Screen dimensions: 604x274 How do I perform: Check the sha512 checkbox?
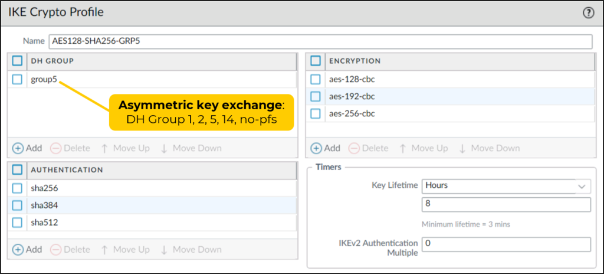pyautogui.click(x=17, y=222)
